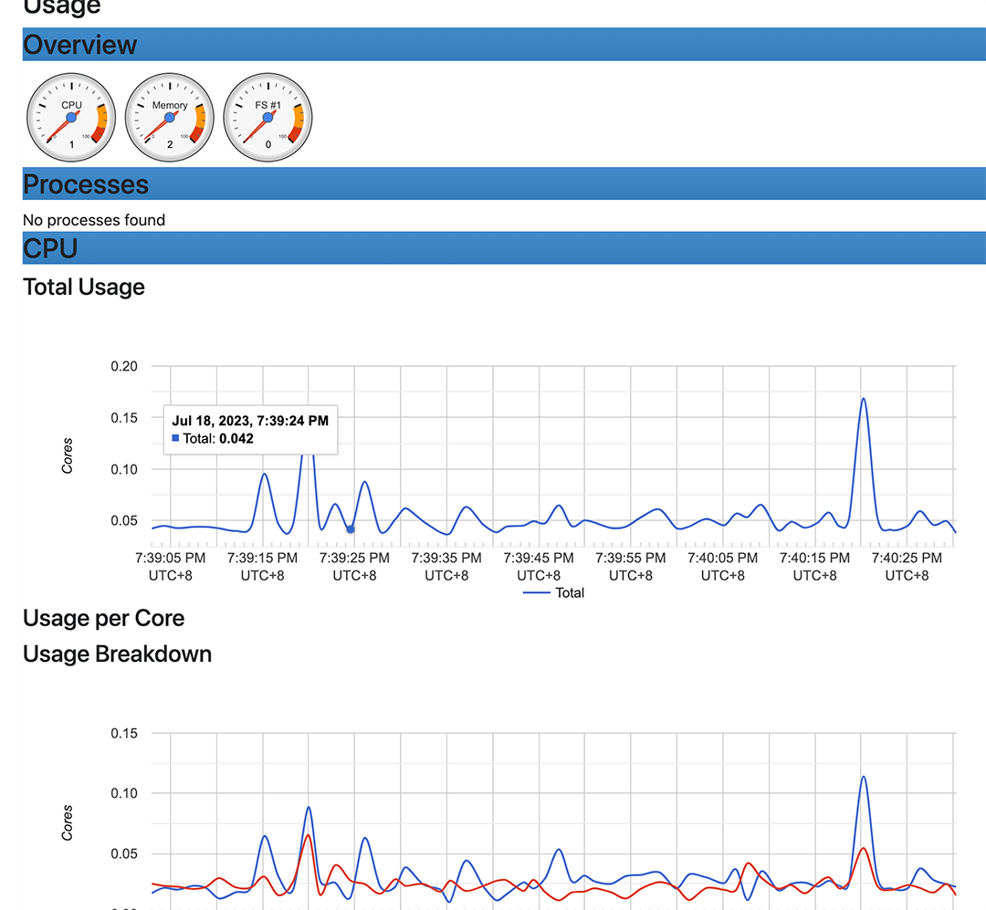Click the highlighted data point at 7:39:24 PM
Image resolution: width=986 pixels, height=910 pixels.
click(x=350, y=529)
